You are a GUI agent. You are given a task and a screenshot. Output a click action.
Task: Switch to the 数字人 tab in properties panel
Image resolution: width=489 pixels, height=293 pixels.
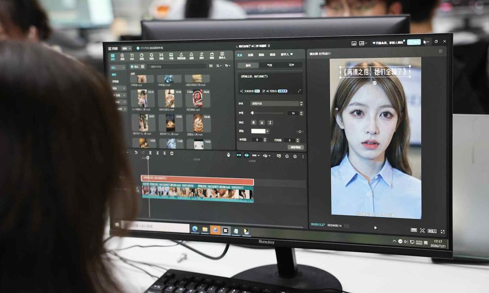coord(286,55)
